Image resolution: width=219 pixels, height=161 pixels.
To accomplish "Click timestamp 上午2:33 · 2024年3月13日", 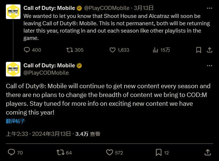I will point(38,134).
